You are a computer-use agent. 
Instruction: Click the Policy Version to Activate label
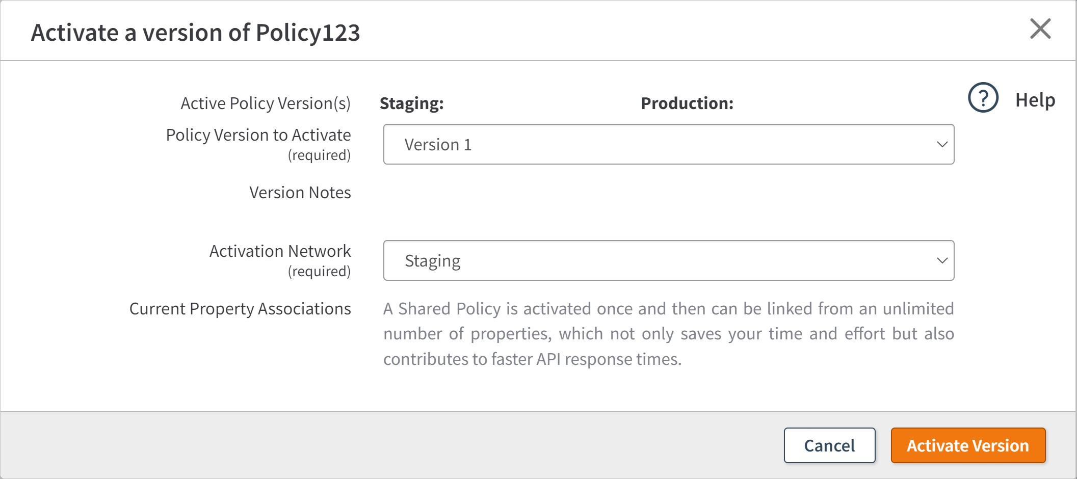[x=258, y=135]
